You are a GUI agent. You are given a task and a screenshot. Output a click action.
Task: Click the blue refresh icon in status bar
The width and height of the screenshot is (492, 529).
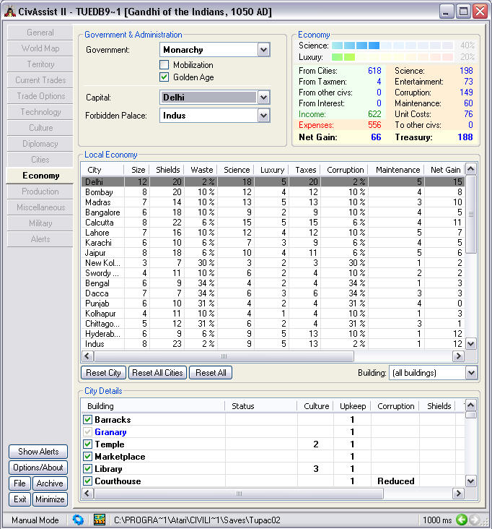pos(78,520)
